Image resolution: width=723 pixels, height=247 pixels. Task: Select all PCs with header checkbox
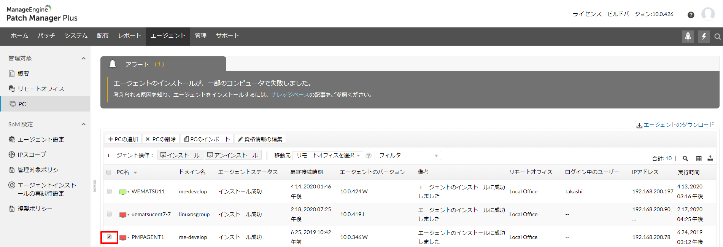109,172
